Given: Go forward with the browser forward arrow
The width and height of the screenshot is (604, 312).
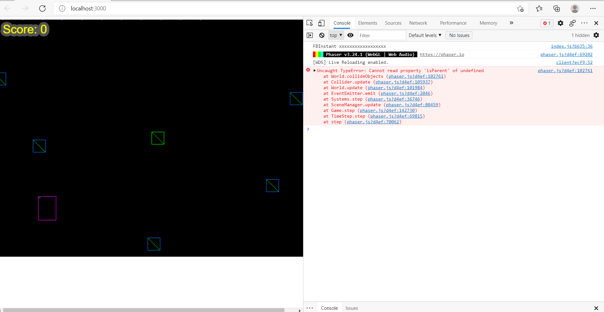Looking at the screenshot, I should 25,9.
